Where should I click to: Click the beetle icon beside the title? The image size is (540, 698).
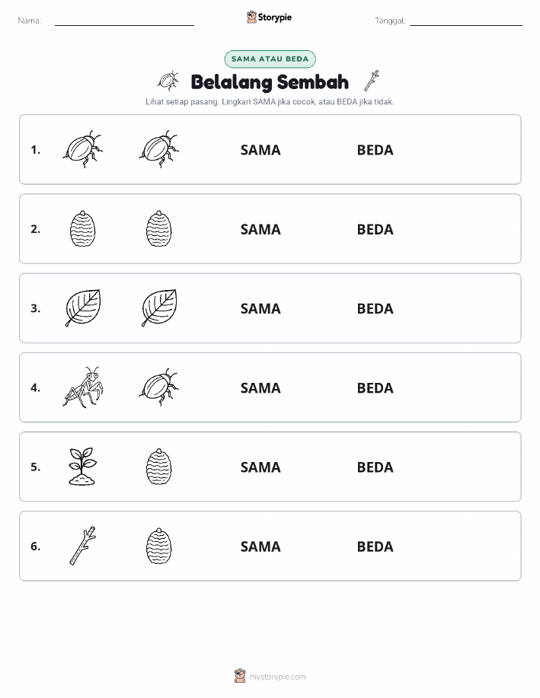168,81
